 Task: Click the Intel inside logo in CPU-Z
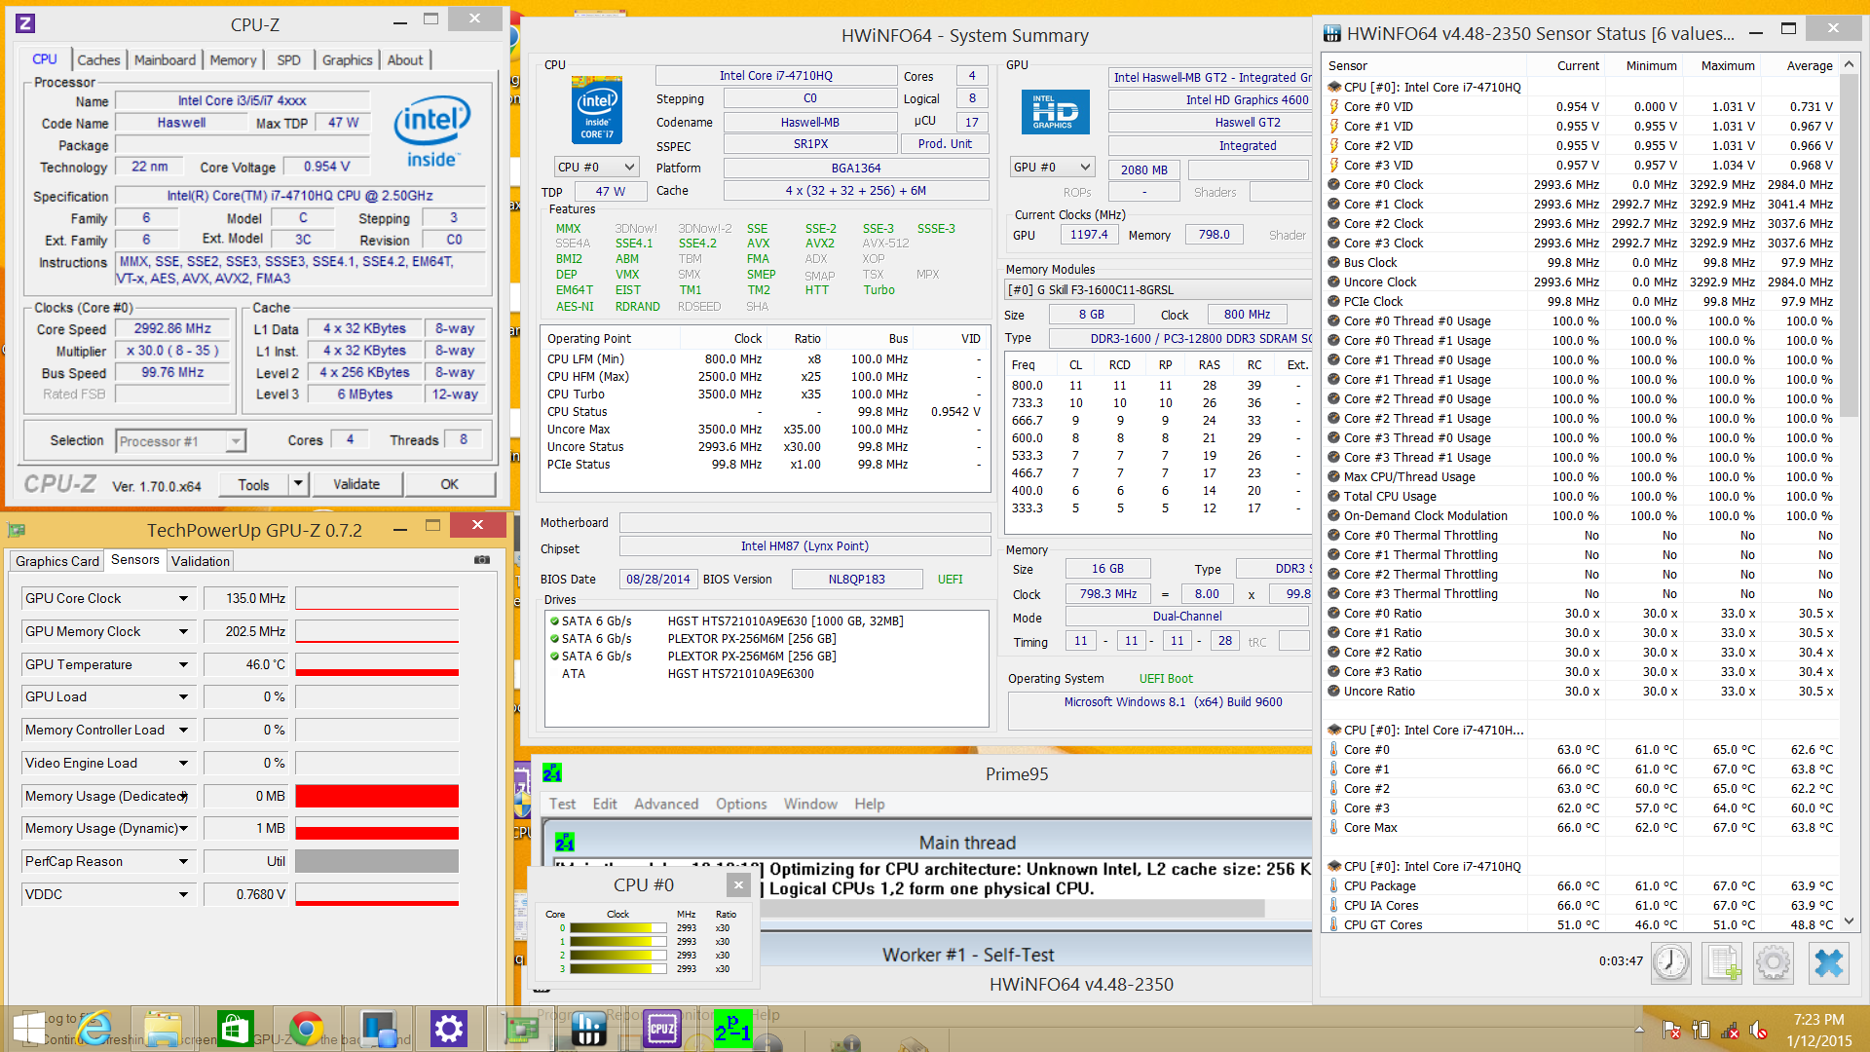point(432,131)
